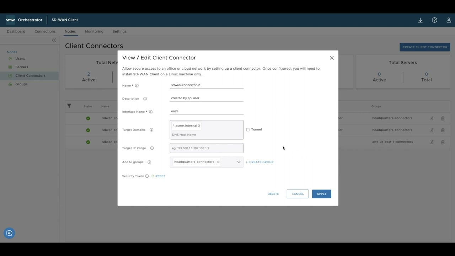This screenshot has height=256, width=455.
Task: Remove headquarters-connectors from the groups field
Action: (x=218, y=162)
